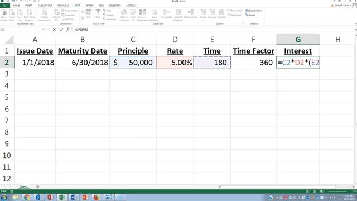Launch Data Analysis tool
The height and width of the screenshot is (201, 357).
(x=254, y=11)
